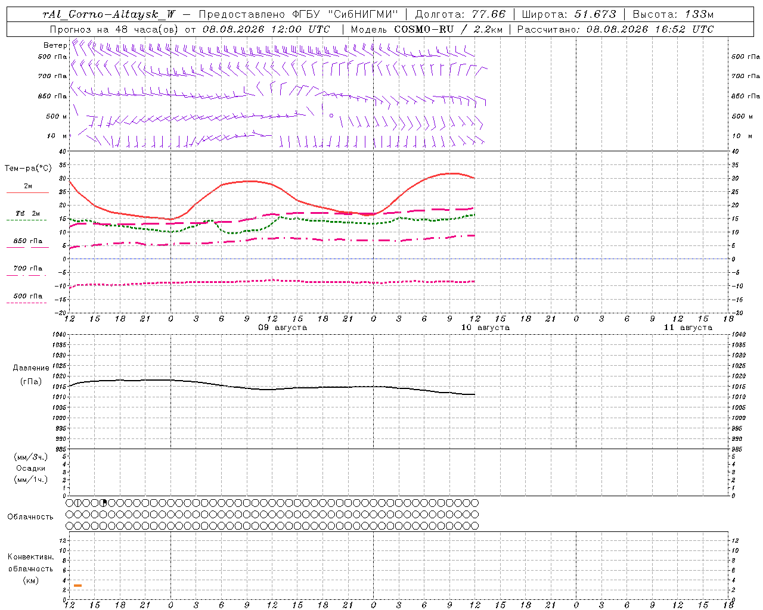
Task: Click the small calm-wind circle in wind panel
Action: (331, 116)
